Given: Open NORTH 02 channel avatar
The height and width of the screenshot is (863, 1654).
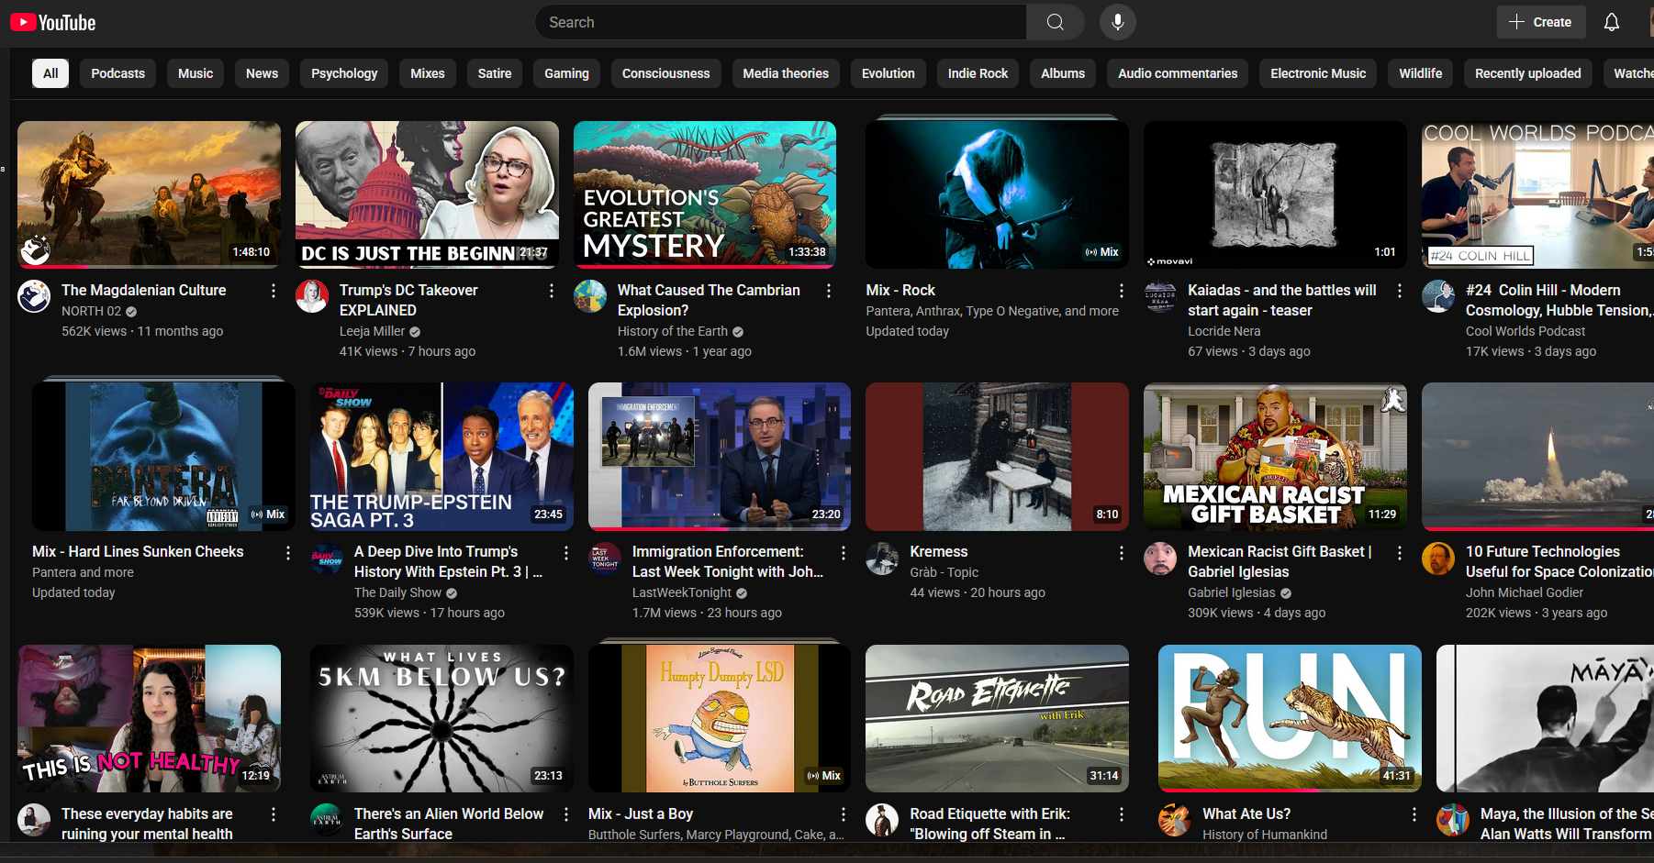Looking at the screenshot, I should click(34, 296).
